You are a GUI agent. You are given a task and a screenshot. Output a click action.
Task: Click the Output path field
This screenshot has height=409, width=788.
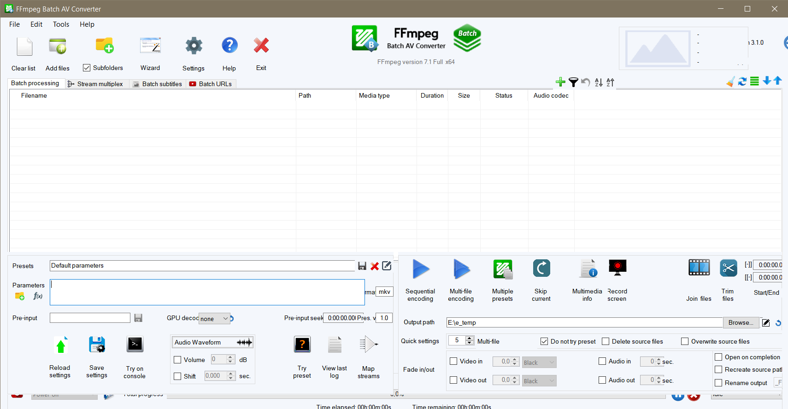[584, 322]
